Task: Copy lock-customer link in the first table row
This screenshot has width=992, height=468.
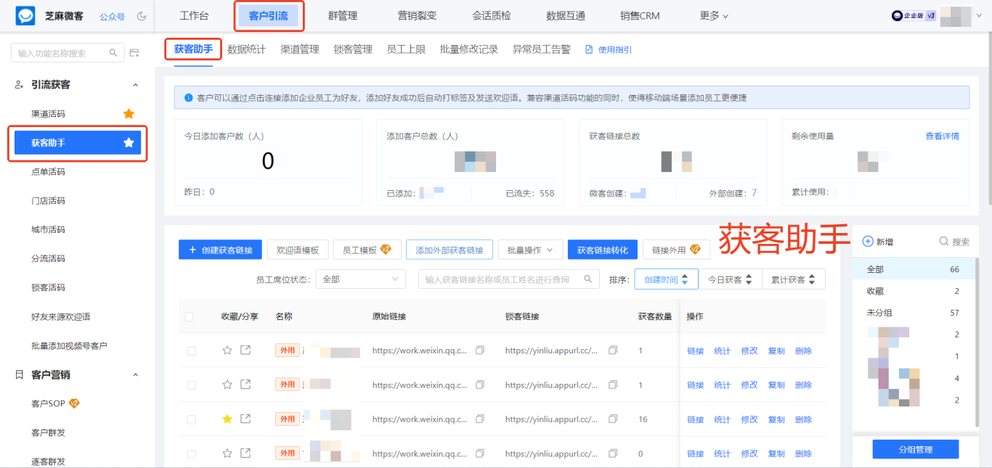Action: pyautogui.click(x=613, y=350)
